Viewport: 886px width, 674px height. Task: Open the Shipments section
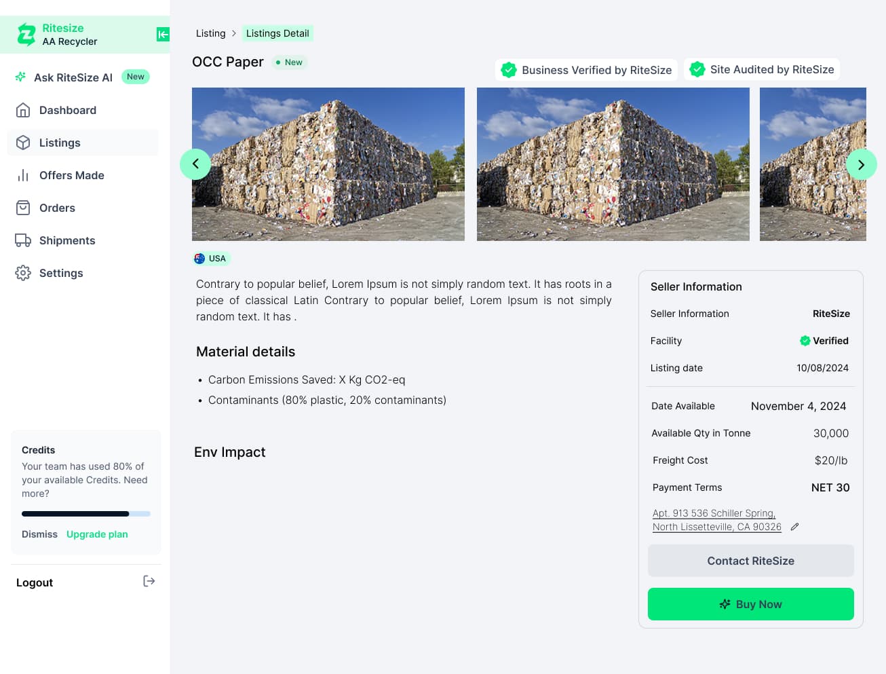(x=22, y=240)
